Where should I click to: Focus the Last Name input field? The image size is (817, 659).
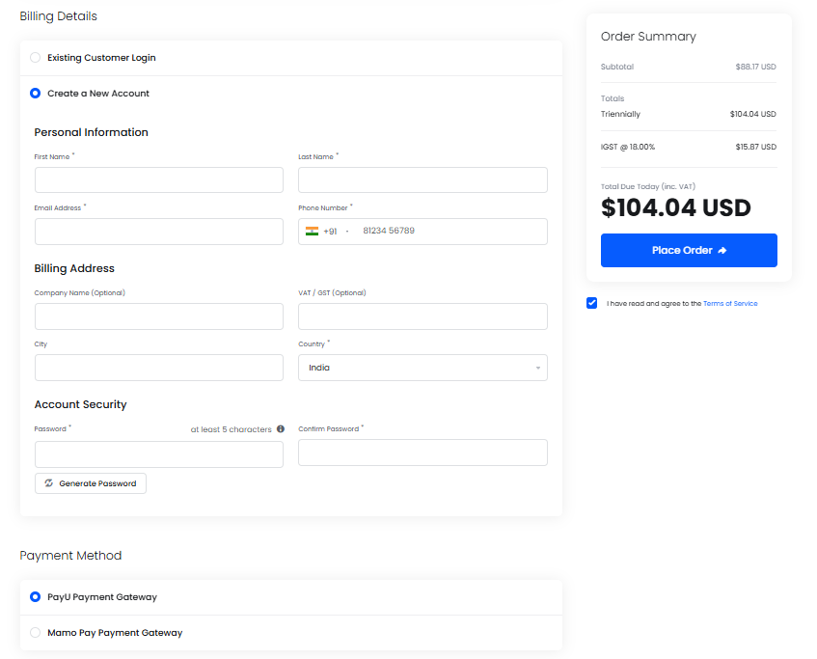(422, 179)
